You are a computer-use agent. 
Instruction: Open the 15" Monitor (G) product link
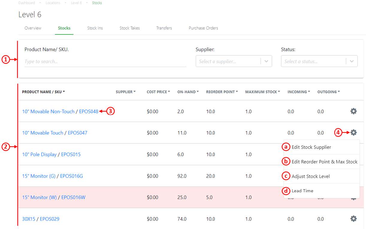[x=39, y=176]
